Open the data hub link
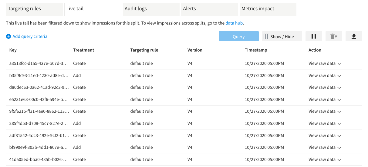Screen dimensions: 368x167 (x=234, y=23)
